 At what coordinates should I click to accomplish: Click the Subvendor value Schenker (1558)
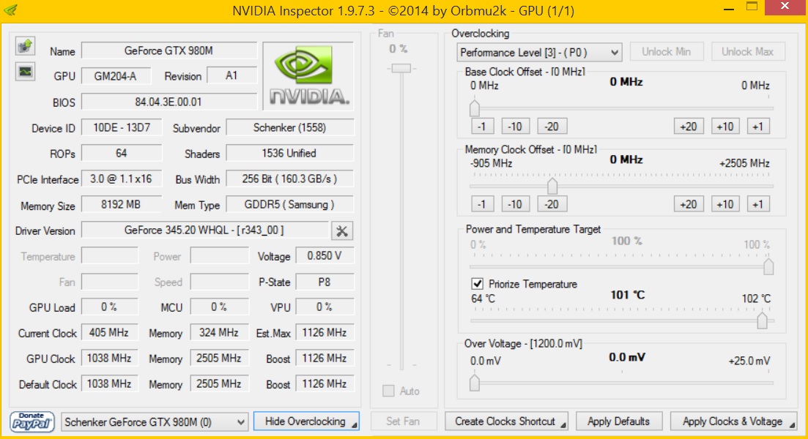coord(290,127)
